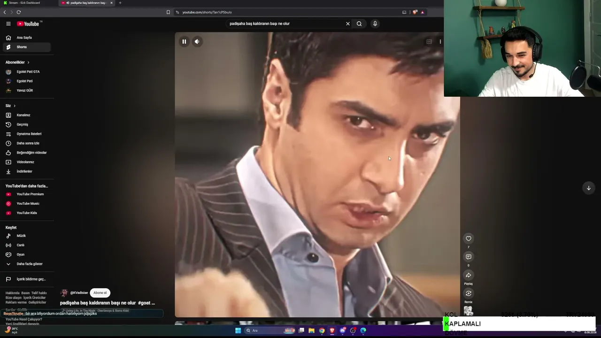Open Discord from the taskbar

[342, 330]
